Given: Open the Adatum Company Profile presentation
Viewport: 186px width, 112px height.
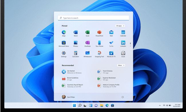Looking at the screenshot, I should 108,86.
